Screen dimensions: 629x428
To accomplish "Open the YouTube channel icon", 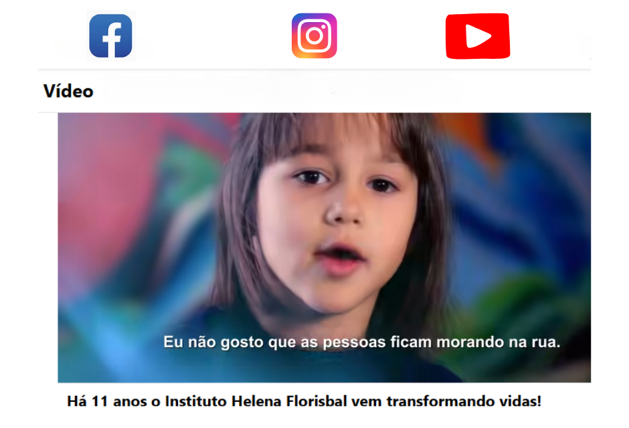I will (478, 36).
